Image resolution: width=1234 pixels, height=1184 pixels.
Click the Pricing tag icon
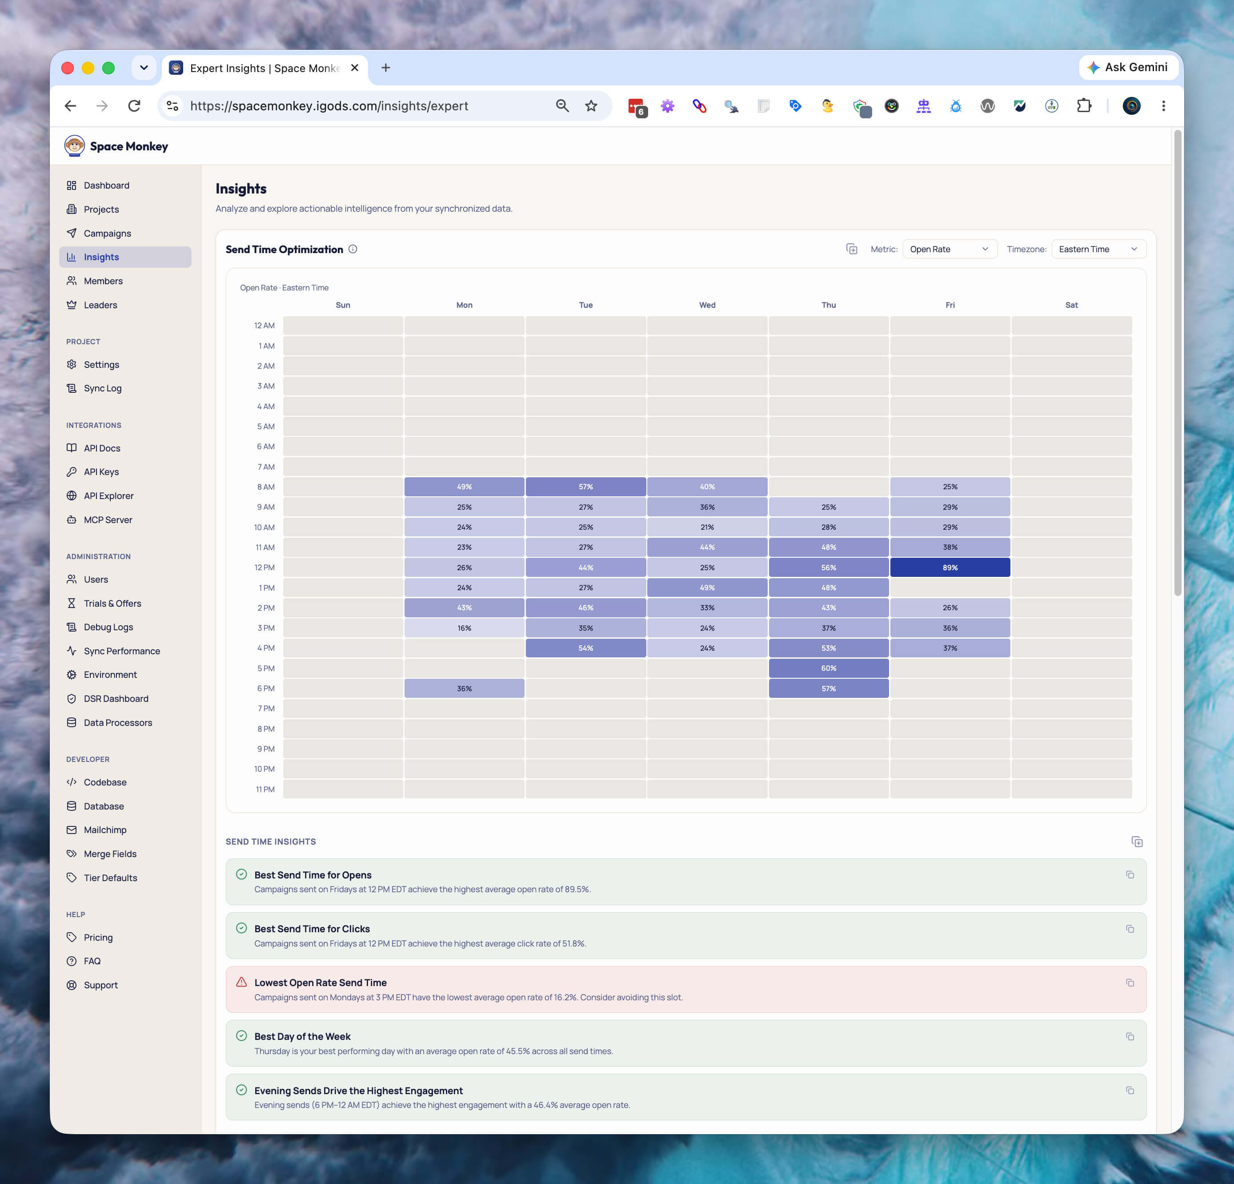pyautogui.click(x=72, y=937)
